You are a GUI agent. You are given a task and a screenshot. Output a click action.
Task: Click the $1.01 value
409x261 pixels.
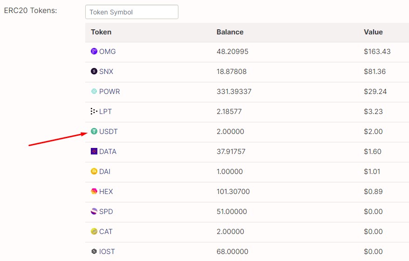point(372,172)
